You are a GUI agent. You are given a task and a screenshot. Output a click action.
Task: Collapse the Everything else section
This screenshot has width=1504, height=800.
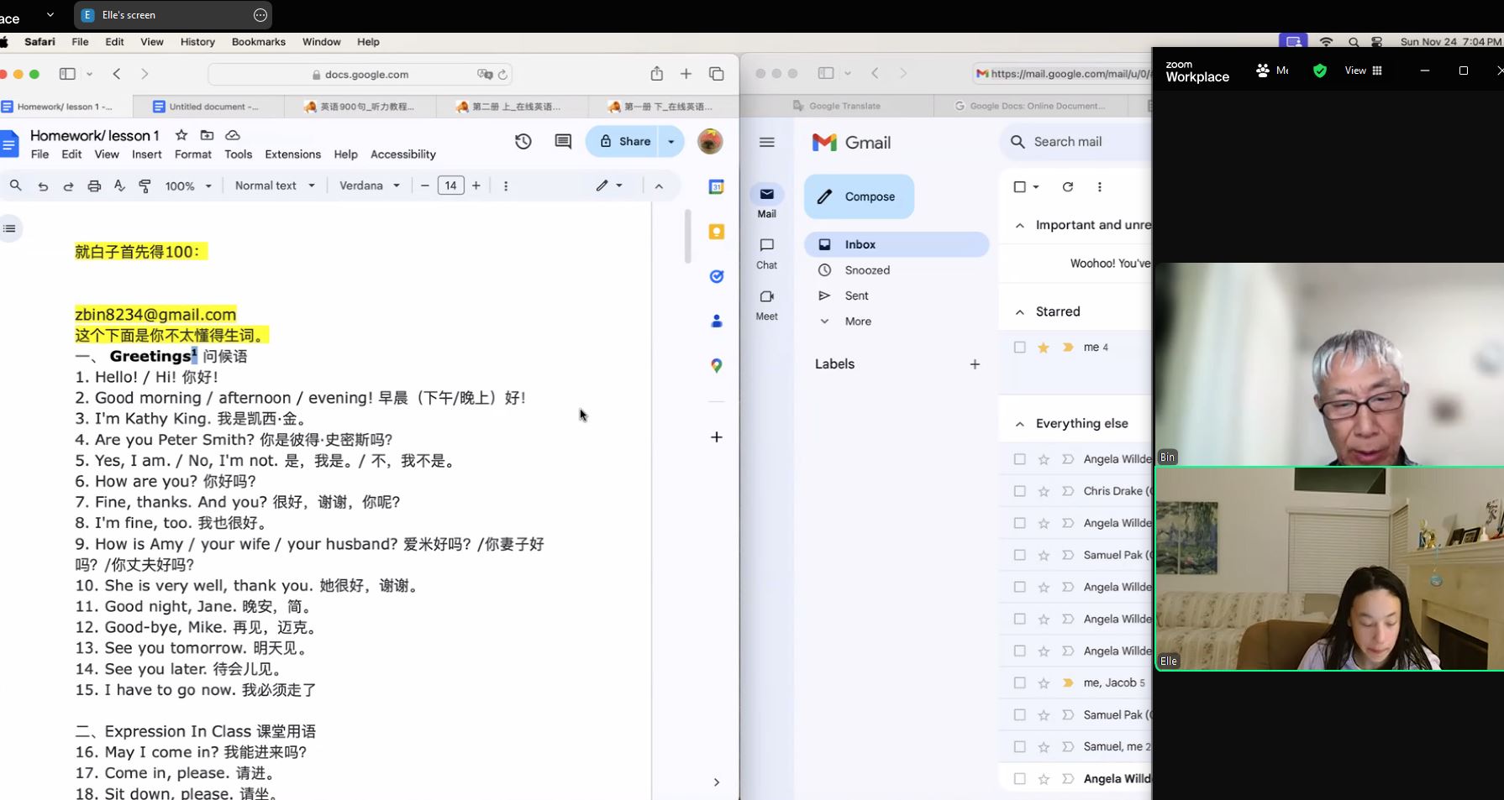[1019, 424]
